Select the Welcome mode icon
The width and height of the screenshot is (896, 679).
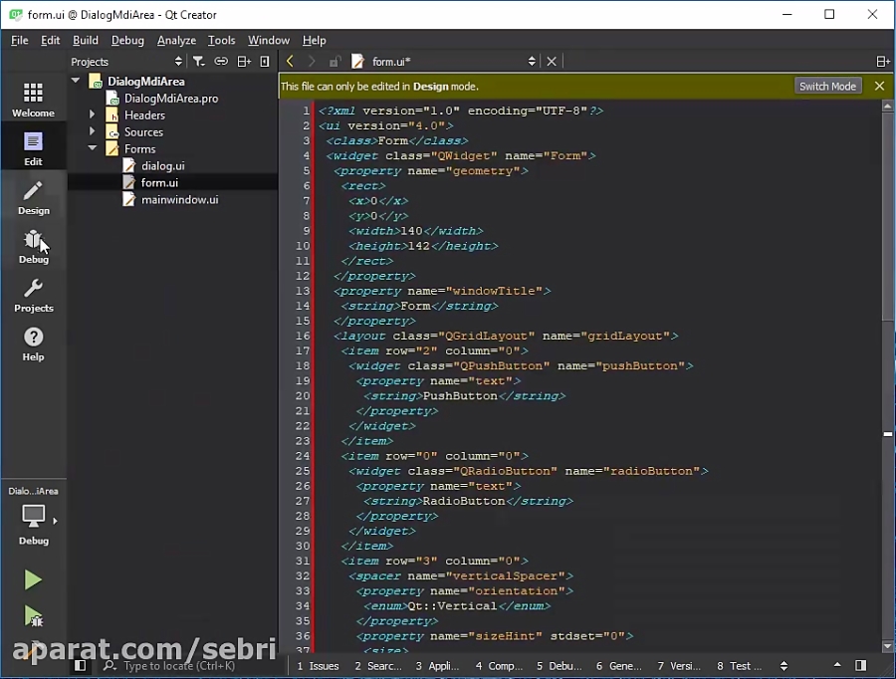pos(34,97)
